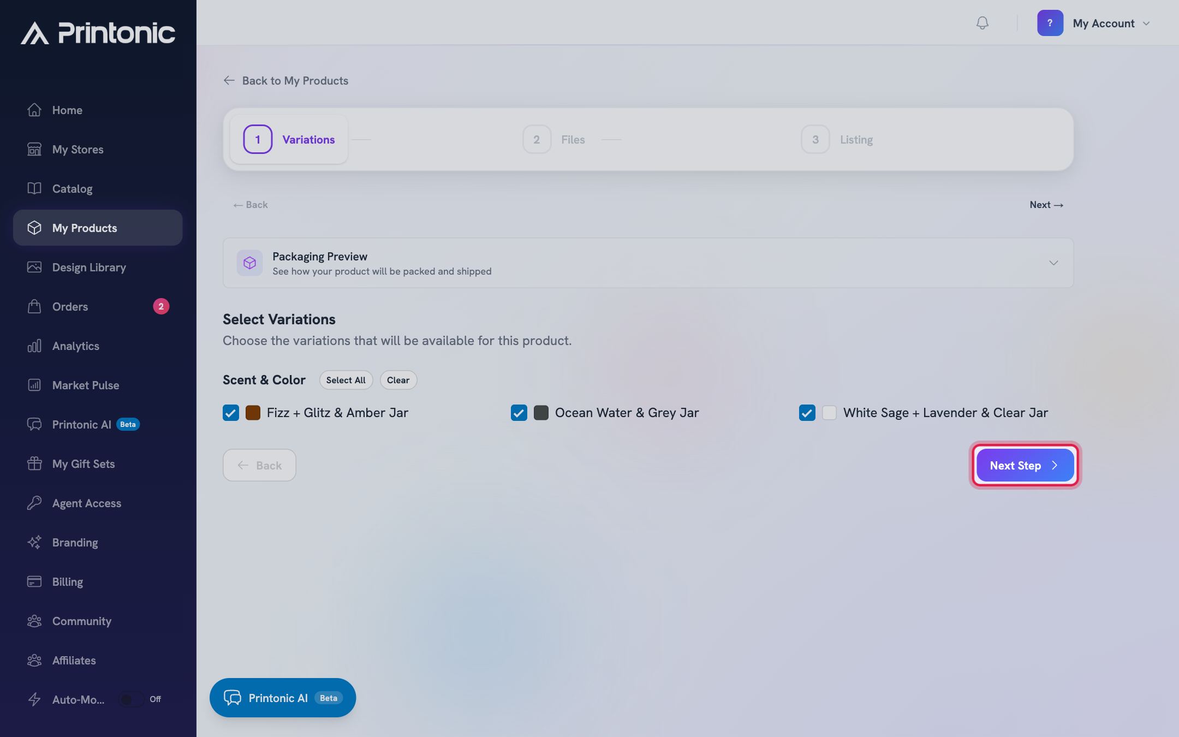Viewport: 1179px width, 737px height.
Task: Click the Scent & Color label
Action: [264, 380]
